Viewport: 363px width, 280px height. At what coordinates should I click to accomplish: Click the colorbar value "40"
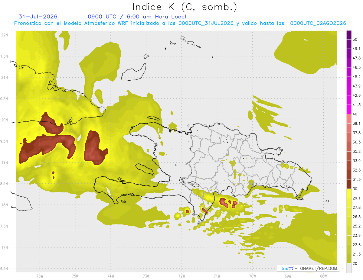(x=355, y=114)
